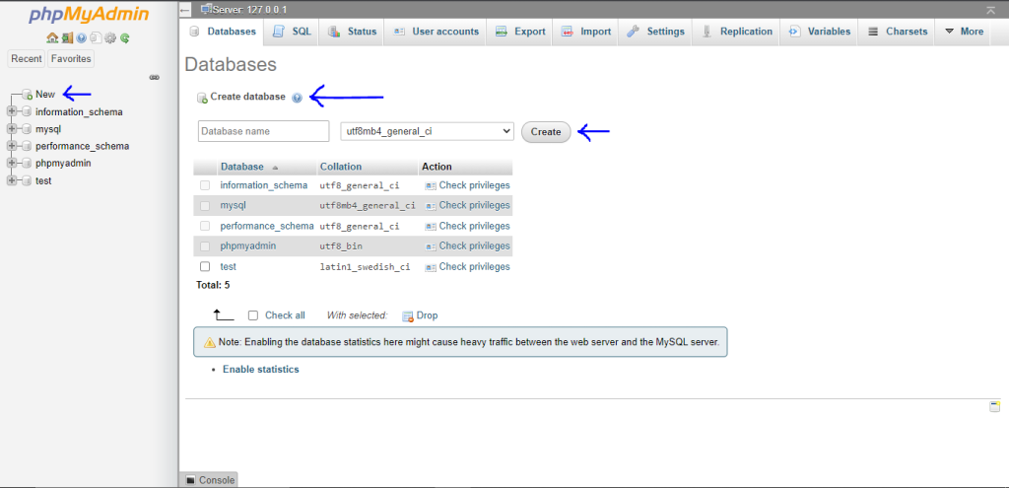Open the More tab dropdown
The width and height of the screenshot is (1009, 488).
963,32
